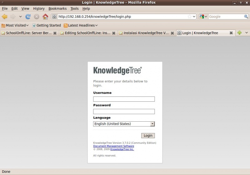Viewport: 250px width, 175px height.
Task: Click the Back arrow navigation button
Action: (4, 17)
